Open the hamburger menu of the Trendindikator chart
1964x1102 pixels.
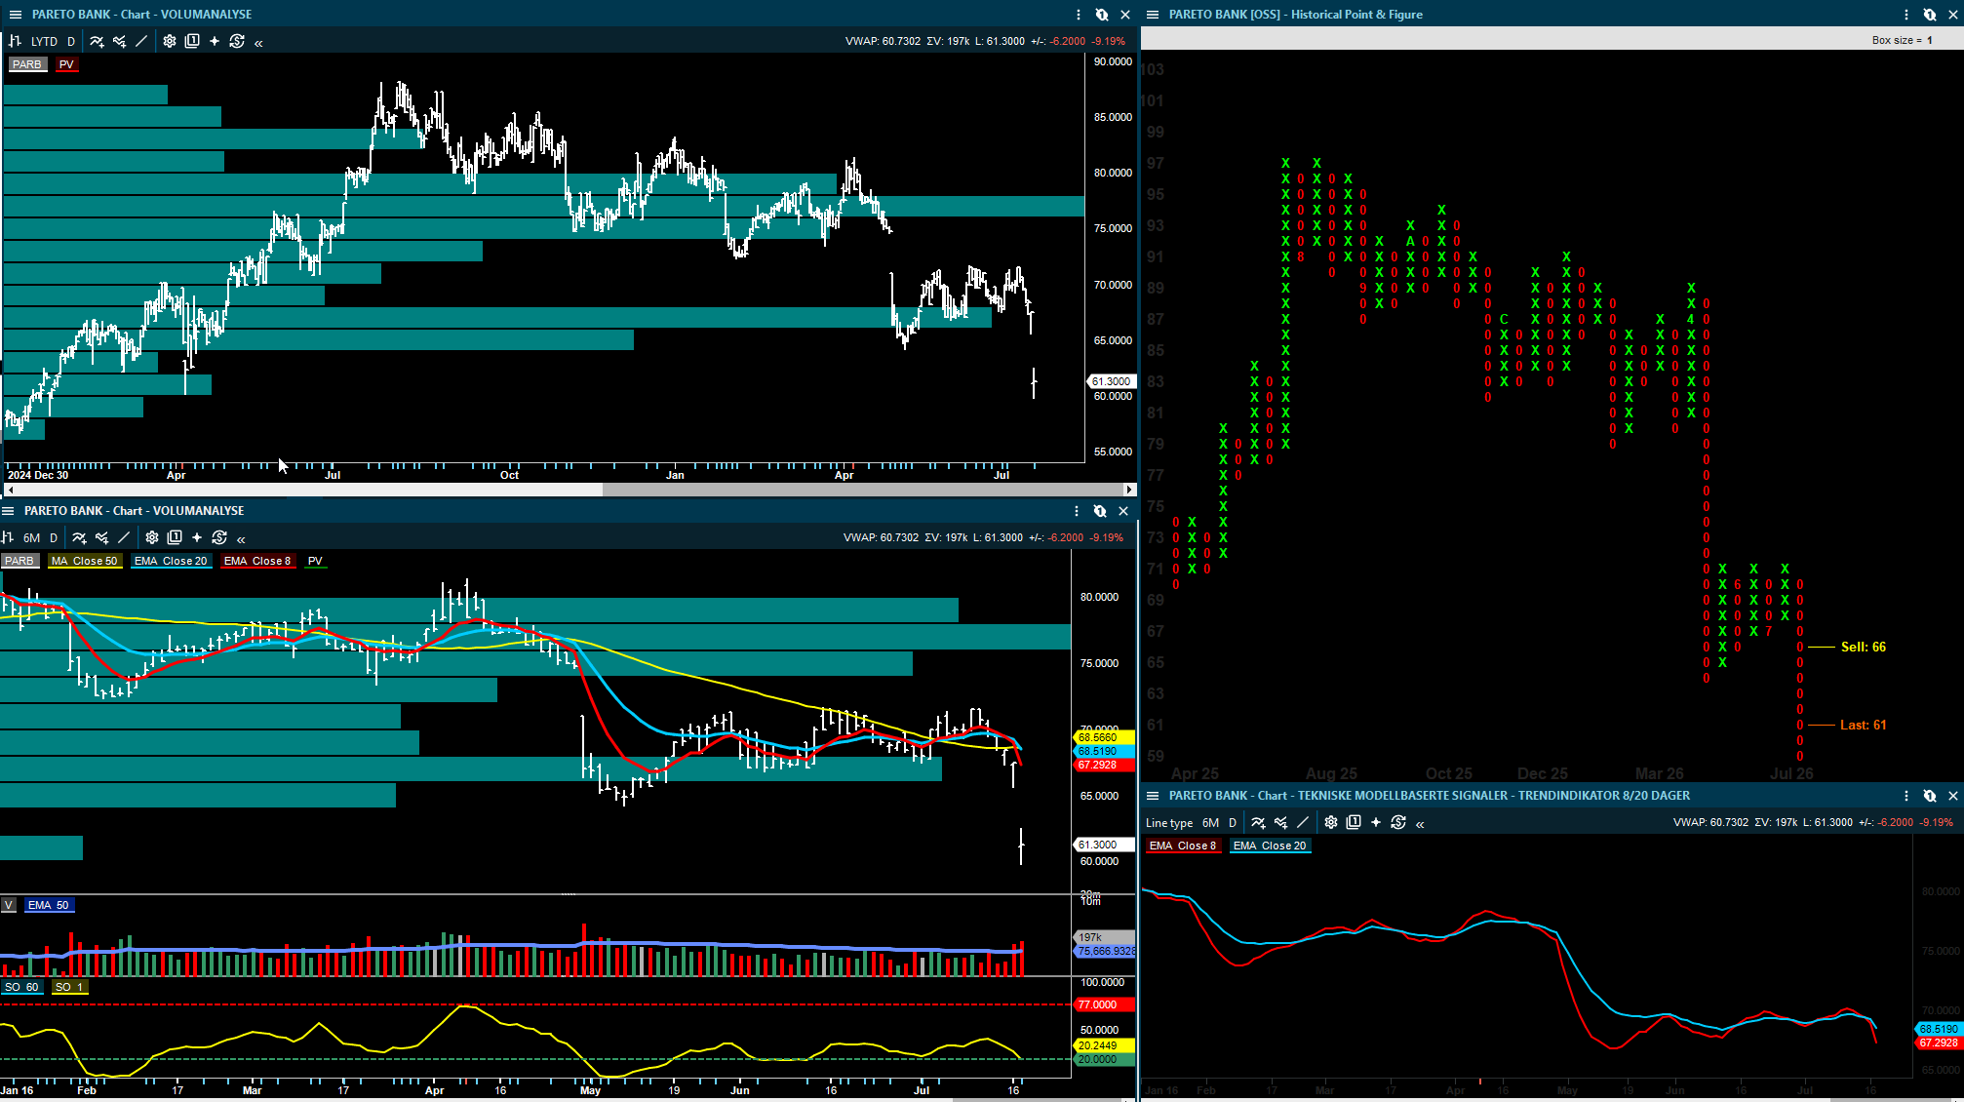tap(1153, 796)
